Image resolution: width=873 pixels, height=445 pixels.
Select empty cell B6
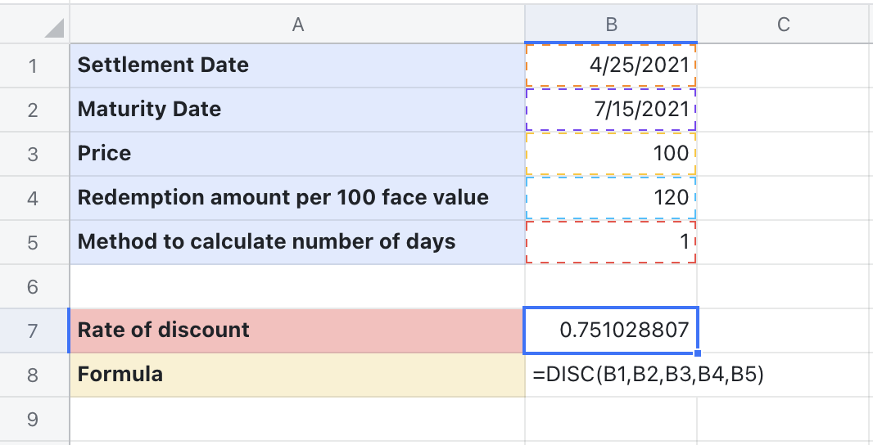click(611, 286)
